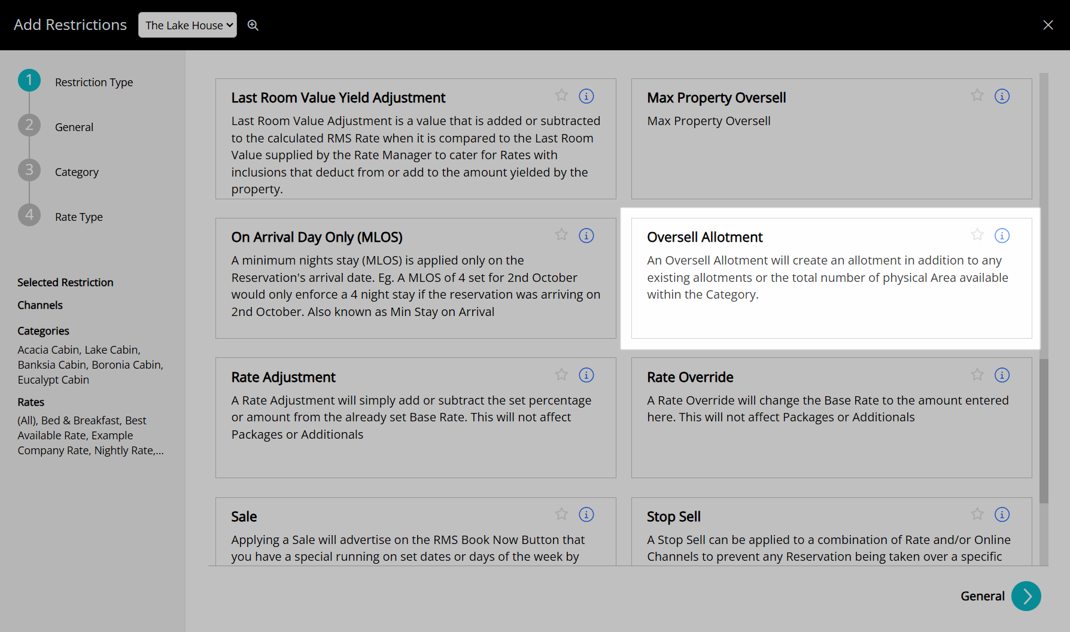
Task: Star the Rate Override restriction
Action: coord(977,375)
